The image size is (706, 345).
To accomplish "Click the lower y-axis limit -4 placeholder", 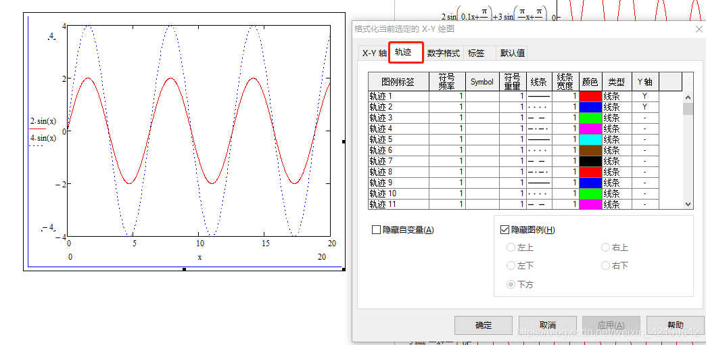I will pos(48,226).
